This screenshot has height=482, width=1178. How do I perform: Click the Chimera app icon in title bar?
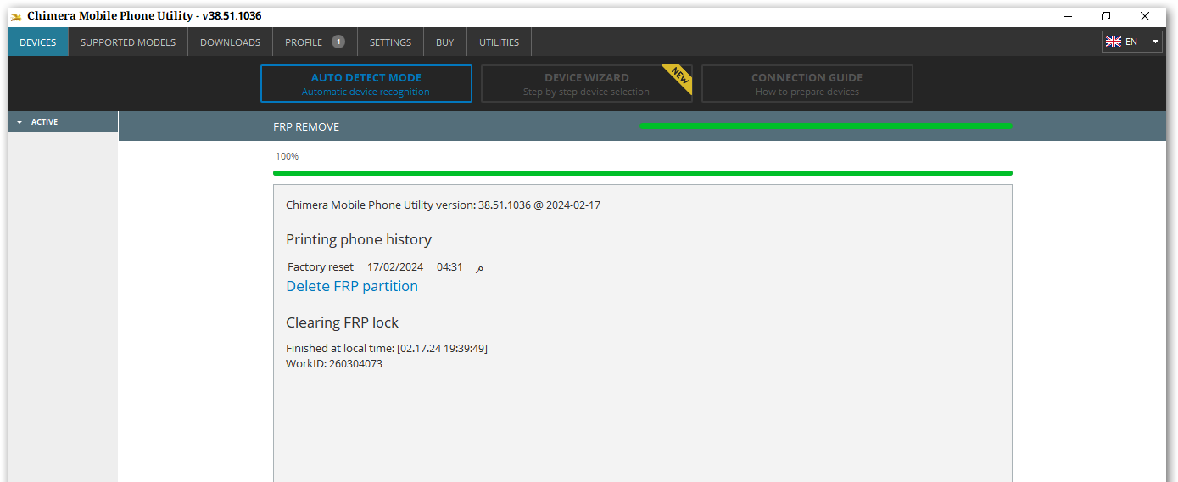[16, 16]
